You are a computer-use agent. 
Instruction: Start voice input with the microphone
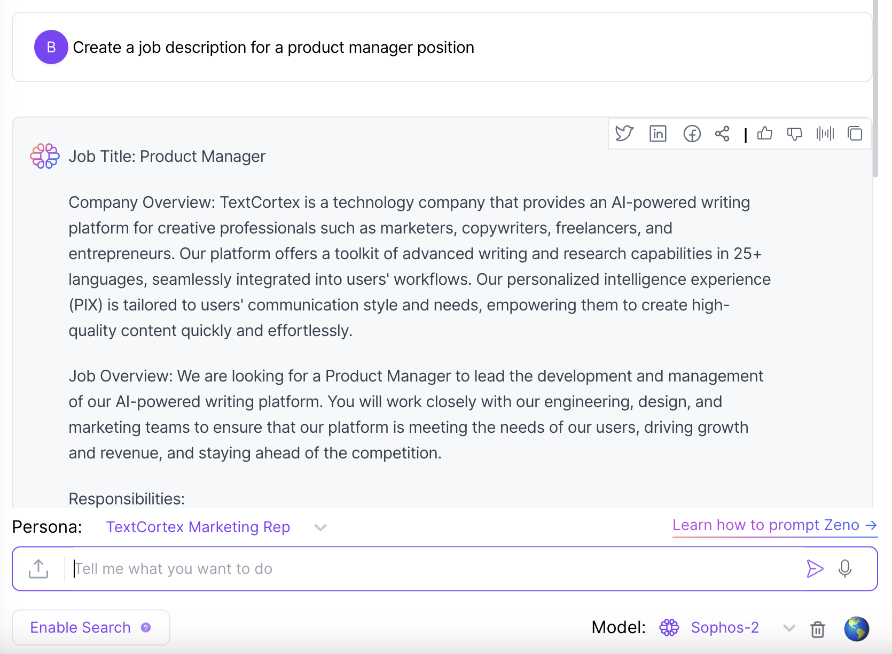tap(845, 569)
